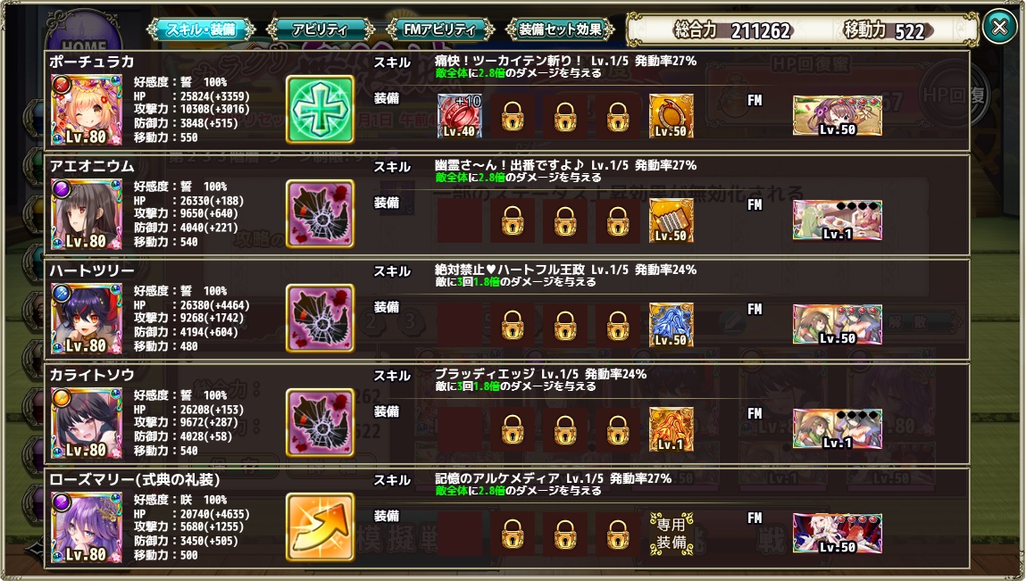The width and height of the screenshot is (1026, 581).
Task: Open ハートツリー's character portrait
Action: click(x=87, y=319)
